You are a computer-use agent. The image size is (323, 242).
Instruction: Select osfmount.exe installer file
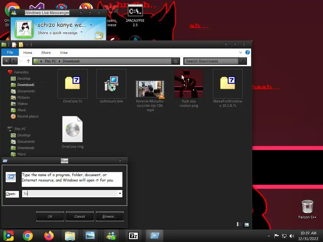(111, 86)
